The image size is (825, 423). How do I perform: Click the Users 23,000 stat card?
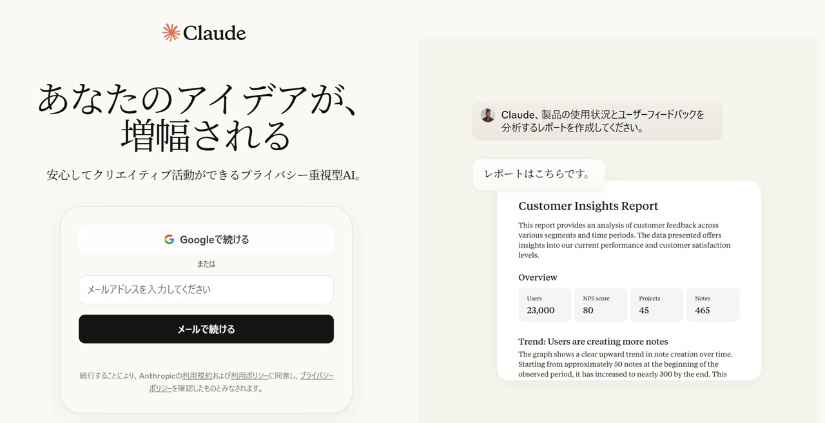pos(545,304)
